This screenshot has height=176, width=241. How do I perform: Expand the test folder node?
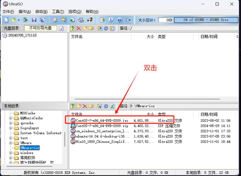11,138
